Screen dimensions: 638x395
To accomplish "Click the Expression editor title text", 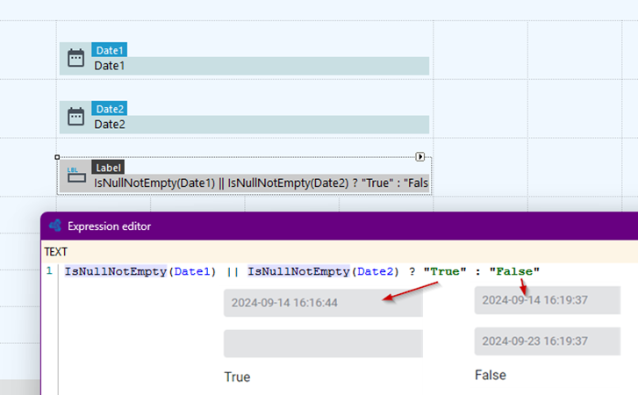I will click(x=109, y=226).
